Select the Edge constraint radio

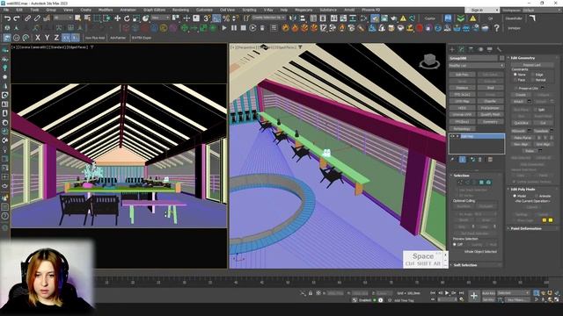pyautogui.click(x=533, y=75)
